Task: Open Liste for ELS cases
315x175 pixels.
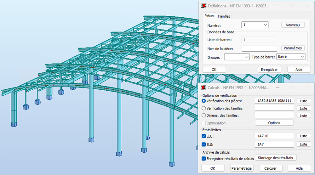Action: click(x=304, y=144)
